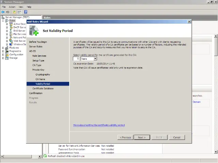Open the View menu
Screen dimensions: 218x163
21,7
